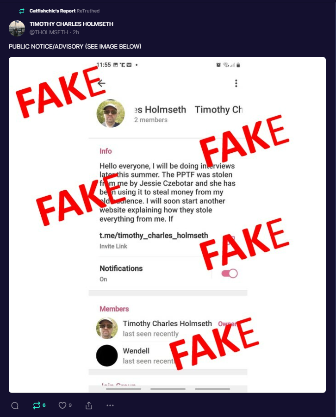Open the attached FAKE-stamped image

[167, 225]
